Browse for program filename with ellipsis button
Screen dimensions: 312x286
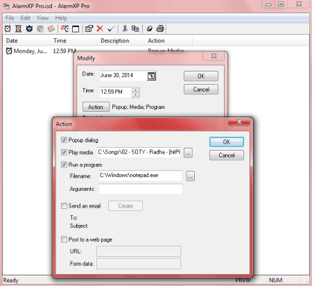190,176
